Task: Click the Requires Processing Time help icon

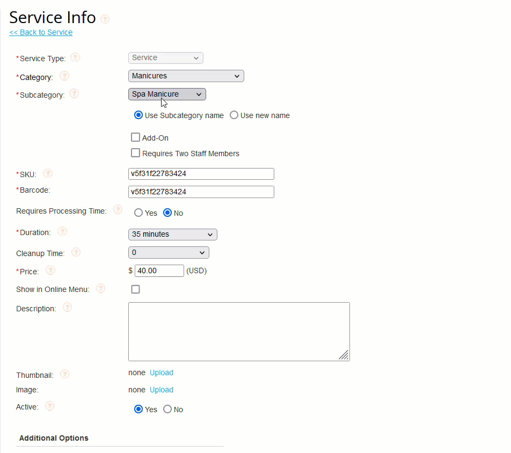Action: pos(118,209)
